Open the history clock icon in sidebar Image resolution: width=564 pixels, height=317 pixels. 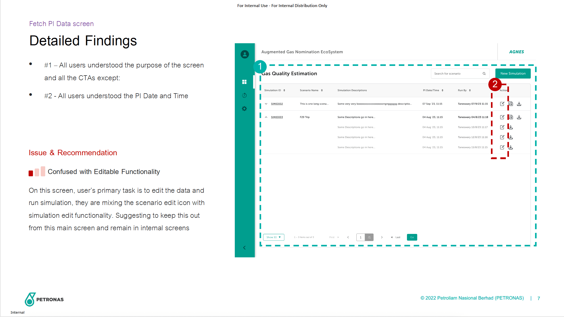[244, 95]
